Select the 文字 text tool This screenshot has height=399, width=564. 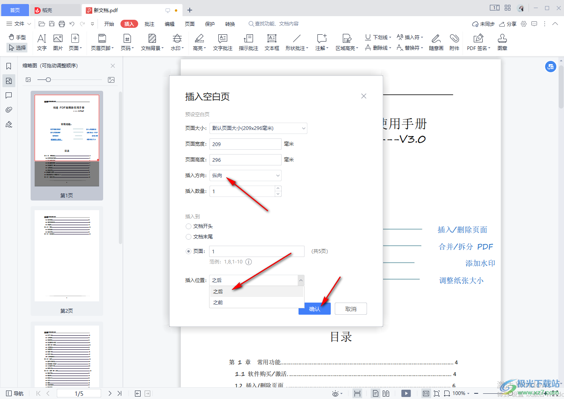point(42,42)
